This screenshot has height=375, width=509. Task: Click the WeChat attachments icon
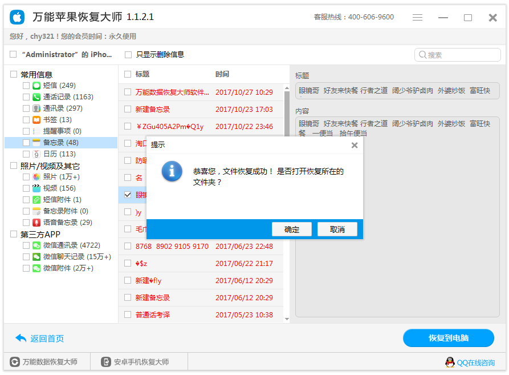[36, 268]
